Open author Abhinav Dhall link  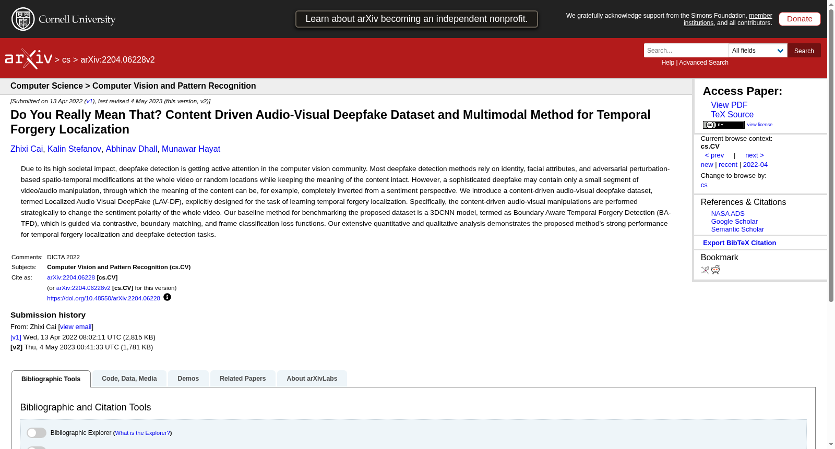pyautogui.click(x=132, y=149)
